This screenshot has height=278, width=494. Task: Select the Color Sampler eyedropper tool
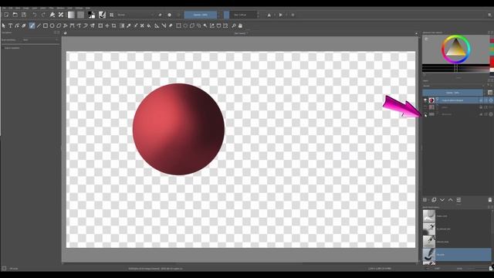click(129, 25)
